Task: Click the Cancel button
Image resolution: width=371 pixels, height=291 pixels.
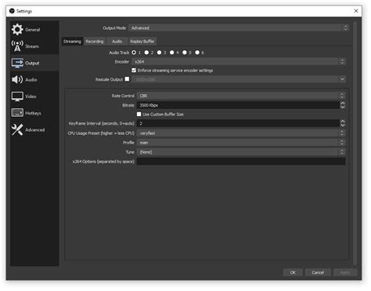Action: tap(318, 272)
